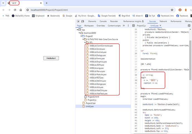
Task: Bookmark this page with star icon
Action: 172,10
